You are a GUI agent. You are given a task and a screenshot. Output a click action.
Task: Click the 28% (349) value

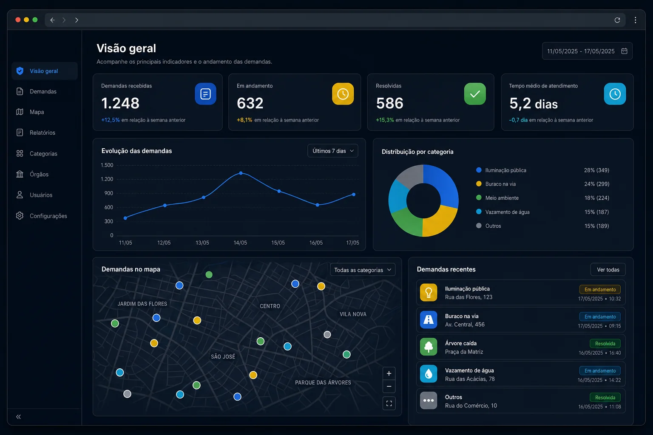click(596, 170)
